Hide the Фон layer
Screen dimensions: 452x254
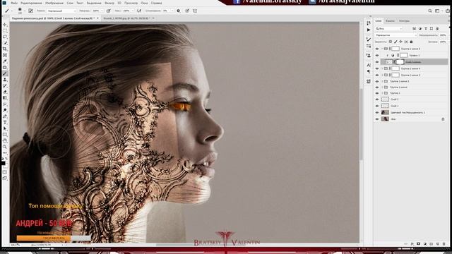(377, 119)
